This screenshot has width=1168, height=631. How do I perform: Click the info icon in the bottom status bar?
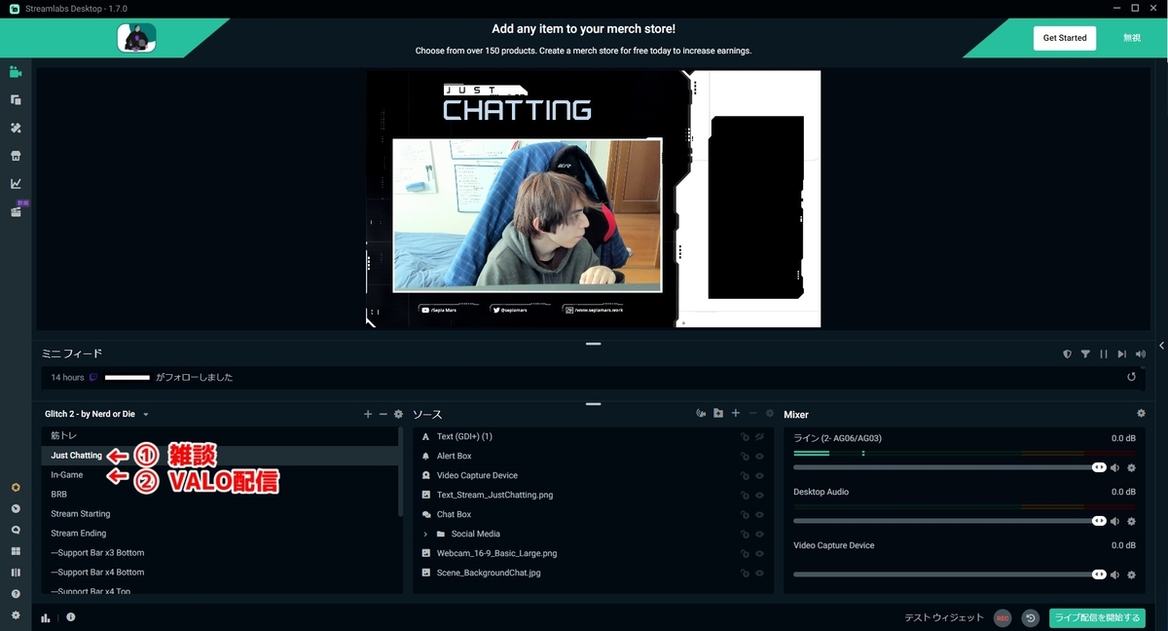71,617
